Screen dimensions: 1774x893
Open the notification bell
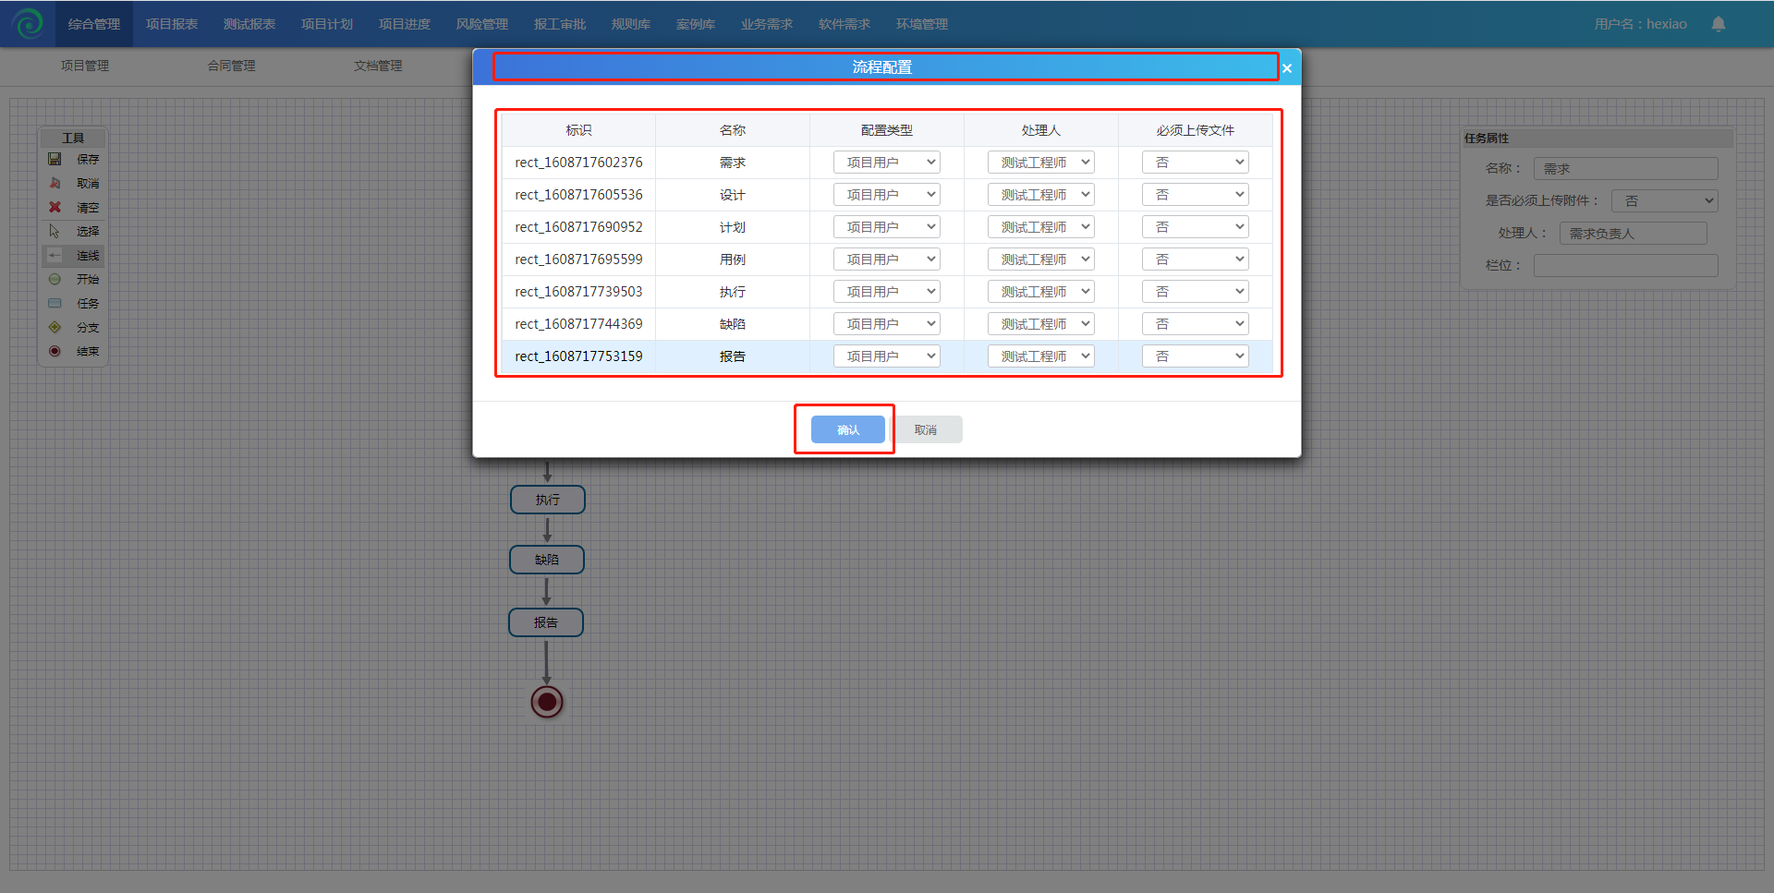1718,24
